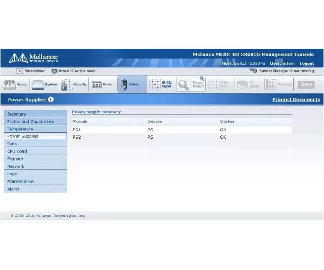Screen dimensions: 324x270
Task: Select Power Supplies in the sidebar
Action: click(36, 136)
